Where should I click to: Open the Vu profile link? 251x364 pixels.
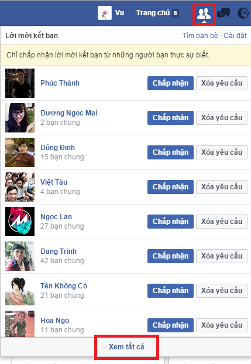tap(119, 13)
